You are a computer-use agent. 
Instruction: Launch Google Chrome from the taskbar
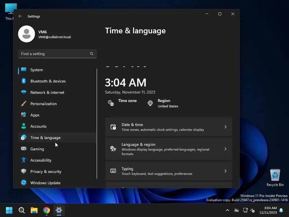tap(47, 210)
